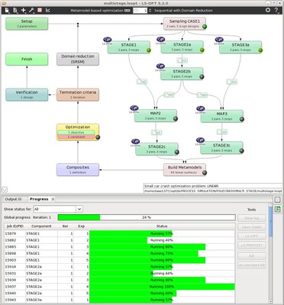Switch to the Output tab
Image resolution: width=284 pixels, height=305 pixels.
[13, 199]
